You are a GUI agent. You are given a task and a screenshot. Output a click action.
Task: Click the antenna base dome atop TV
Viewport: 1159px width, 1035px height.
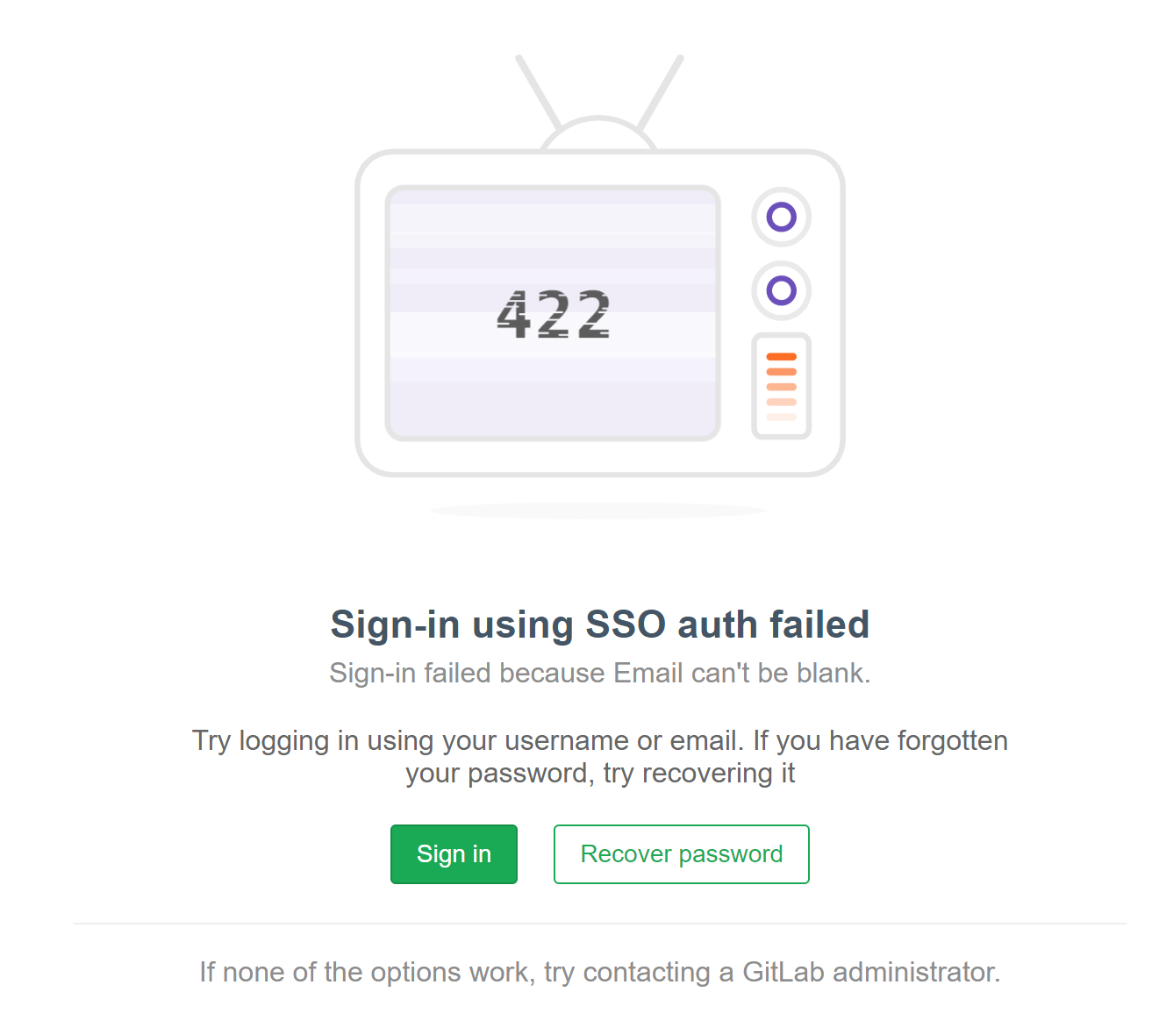tap(599, 134)
